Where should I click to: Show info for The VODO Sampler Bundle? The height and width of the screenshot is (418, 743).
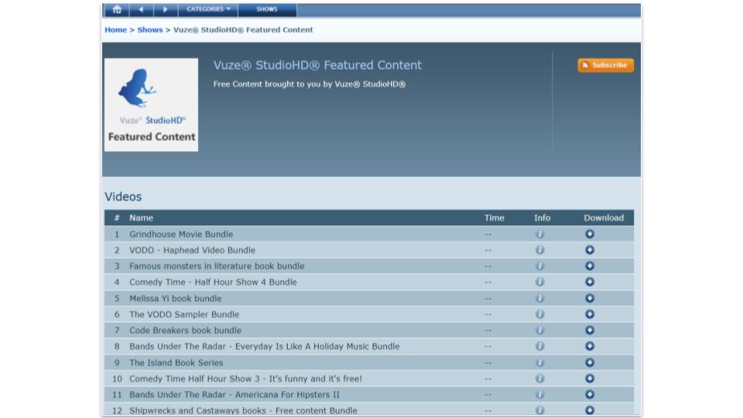point(539,314)
